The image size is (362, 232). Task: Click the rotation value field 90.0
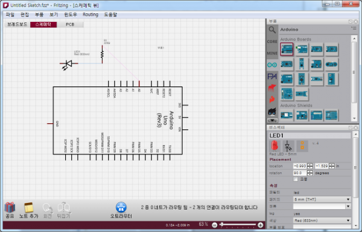point(300,173)
